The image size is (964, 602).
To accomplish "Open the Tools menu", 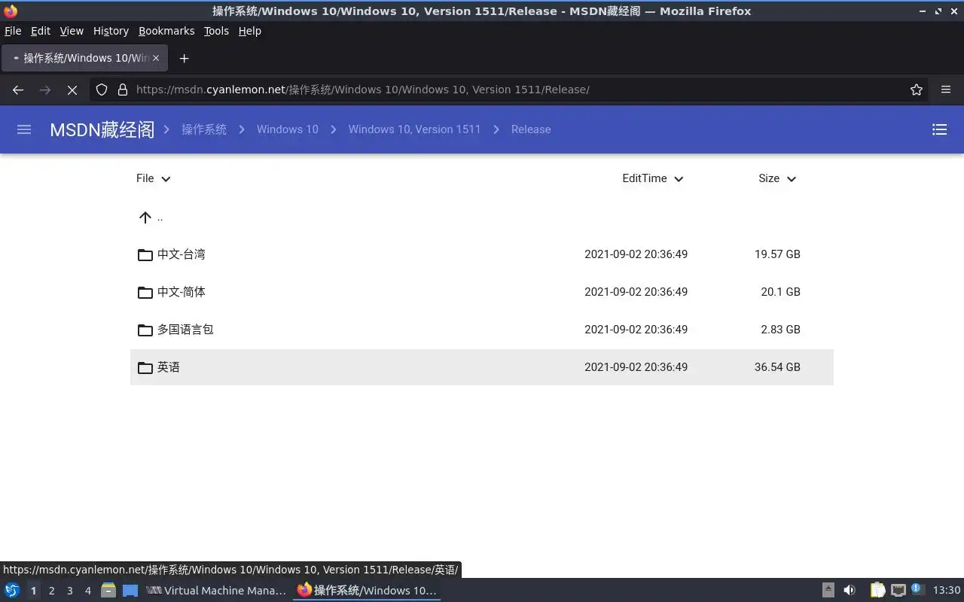I will (x=216, y=31).
